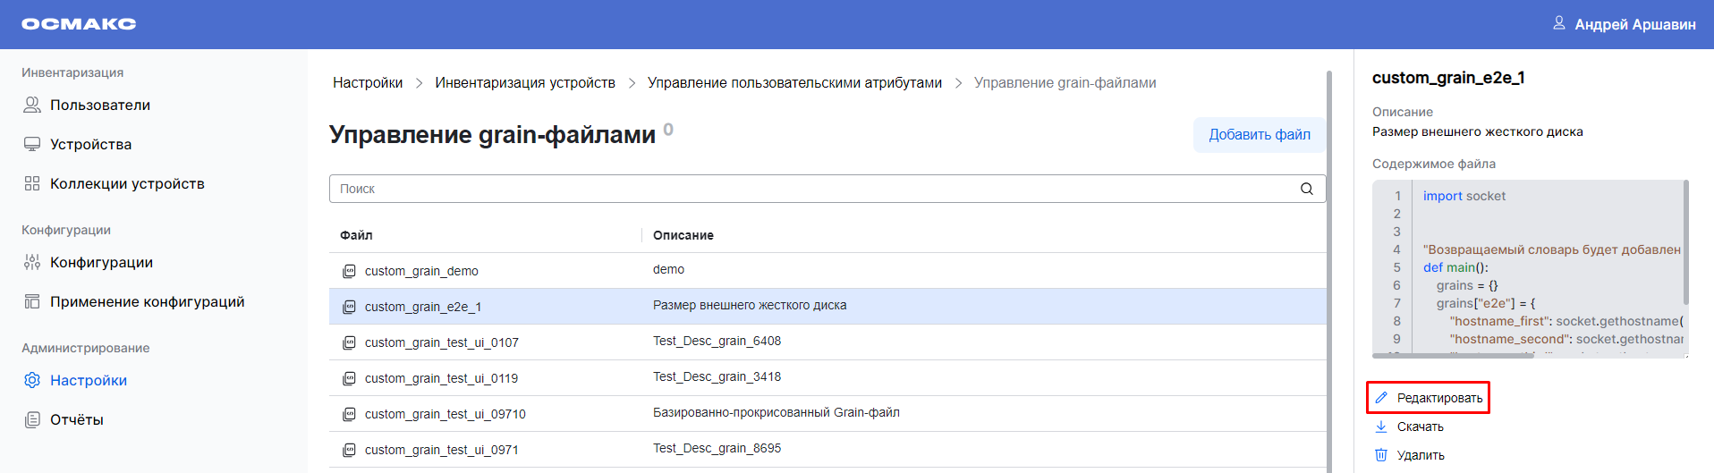Image resolution: width=1714 pixels, height=473 pixels.
Task: Click the Настройки gear icon in sidebar
Action: click(x=32, y=380)
